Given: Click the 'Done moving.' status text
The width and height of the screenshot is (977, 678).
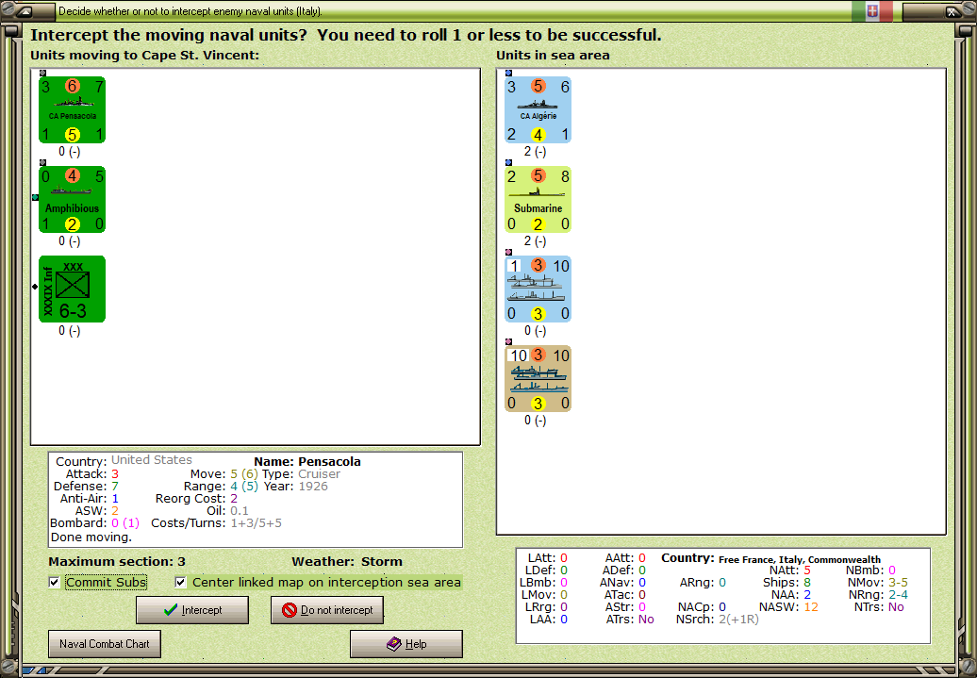Looking at the screenshot, I should tap(91, 537).
